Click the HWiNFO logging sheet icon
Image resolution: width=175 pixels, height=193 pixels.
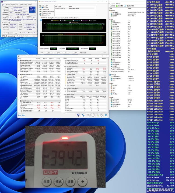click(97, 115)
